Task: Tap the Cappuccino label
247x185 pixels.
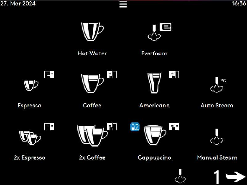Action: 155,157
